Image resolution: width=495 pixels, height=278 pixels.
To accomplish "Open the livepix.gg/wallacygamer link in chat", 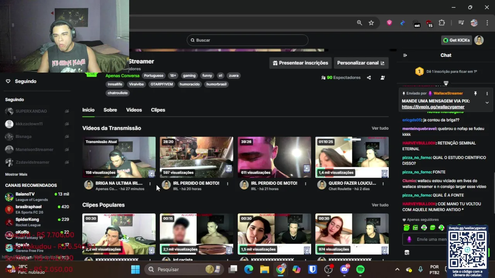I will click(433, 107).
